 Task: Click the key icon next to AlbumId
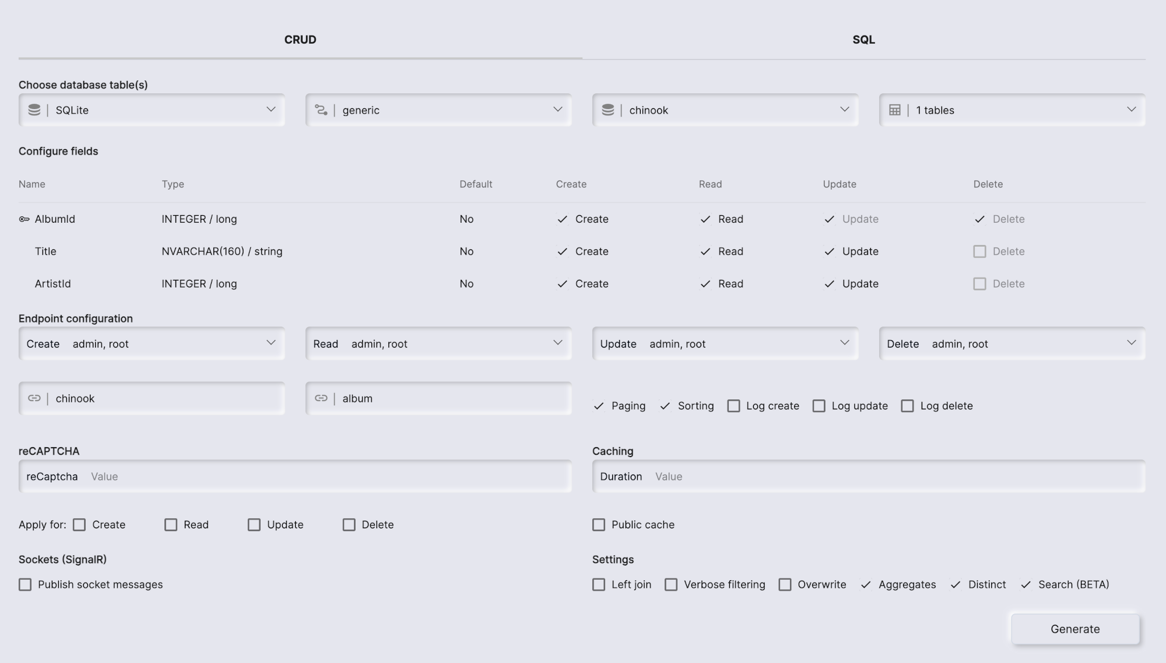coord(24,219)
